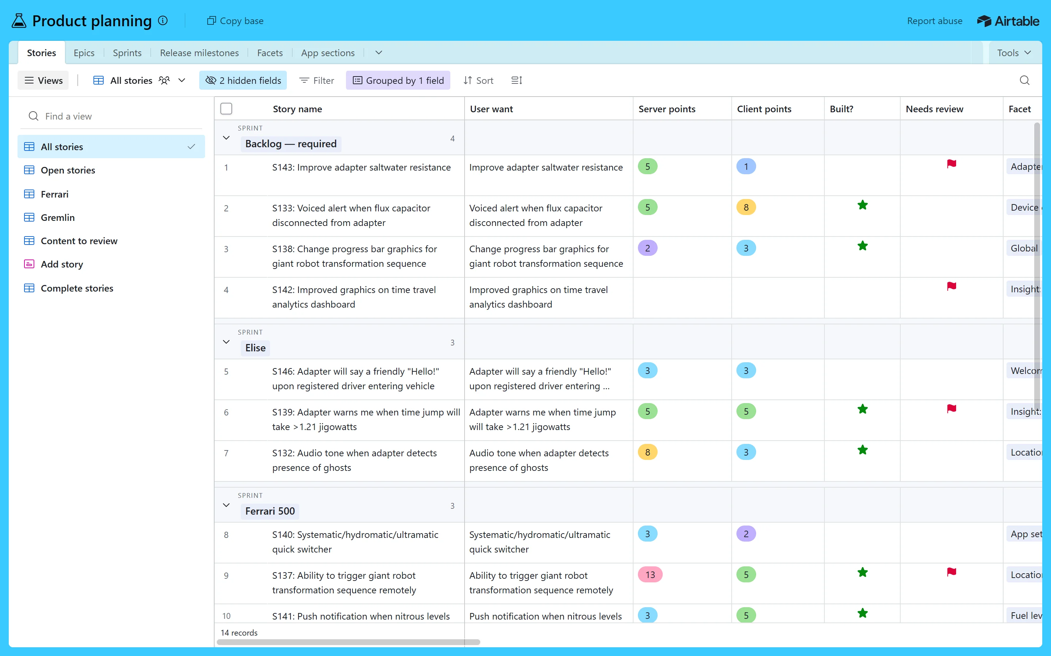Select the Complete stories view
The image size is (1051, 656).
(x=111, y=288)
